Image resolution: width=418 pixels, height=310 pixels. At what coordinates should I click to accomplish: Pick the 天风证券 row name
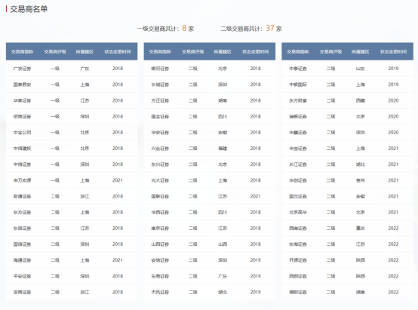pyautogui.click(x=160, y=292)
